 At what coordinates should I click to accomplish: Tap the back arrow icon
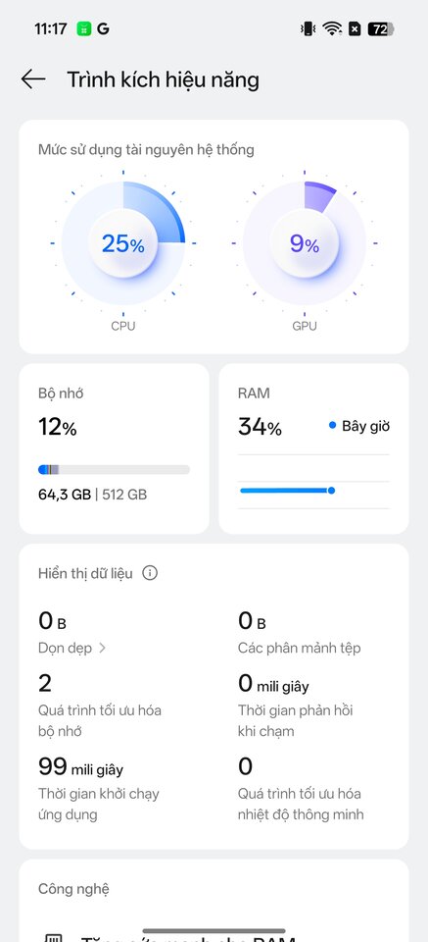coord(33,79)
